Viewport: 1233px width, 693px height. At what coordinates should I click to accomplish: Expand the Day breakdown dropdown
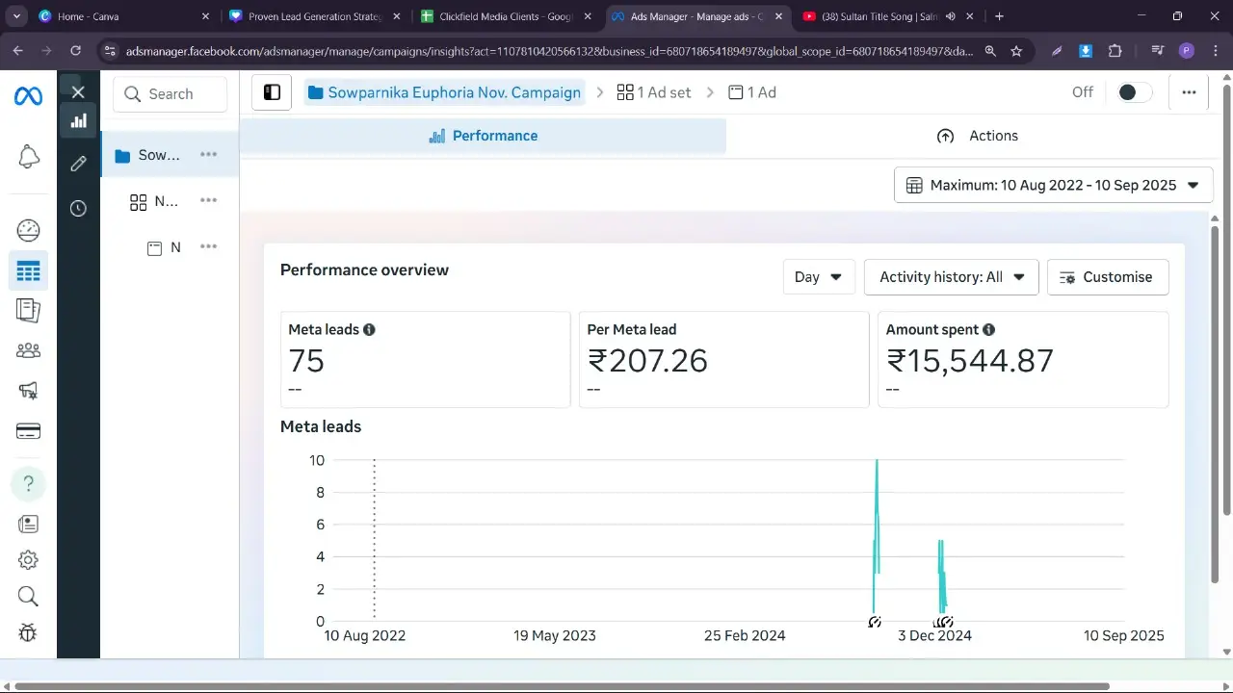(x=818, y=277)
